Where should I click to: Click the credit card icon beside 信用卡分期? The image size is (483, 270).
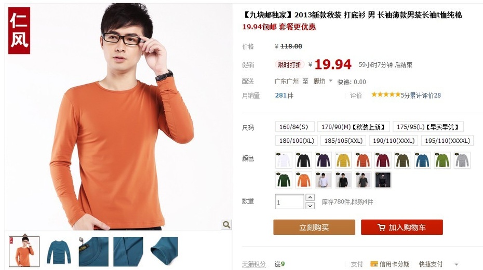tap(374, 264)
